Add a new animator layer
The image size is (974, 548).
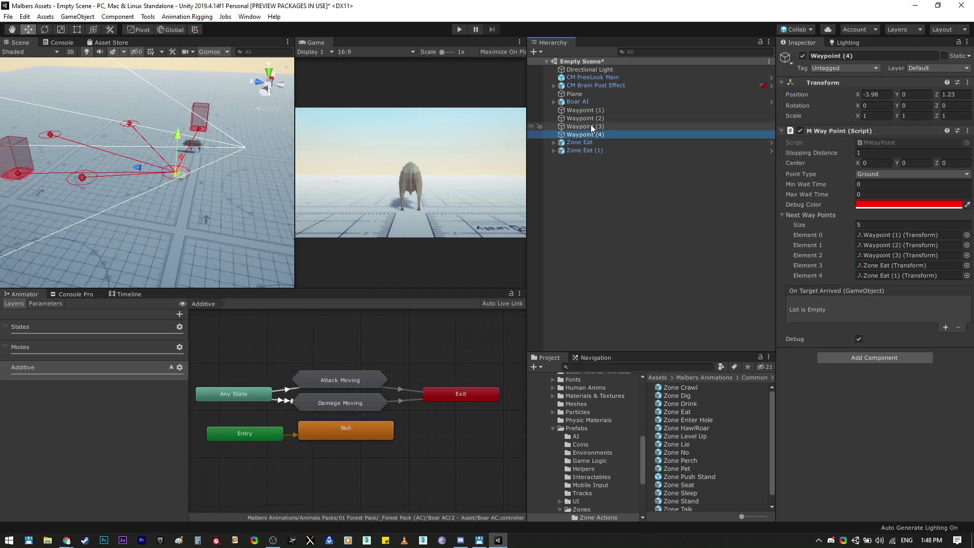pos(180,314)
